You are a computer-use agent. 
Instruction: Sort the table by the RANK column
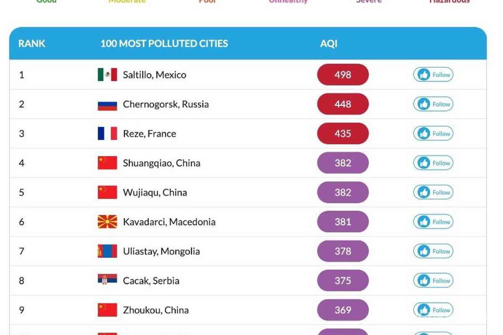click(x=31, y=44)
